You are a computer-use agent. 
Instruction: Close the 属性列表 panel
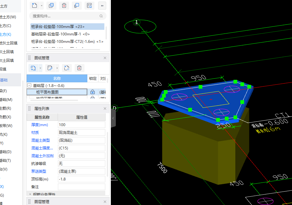point(105,109)
